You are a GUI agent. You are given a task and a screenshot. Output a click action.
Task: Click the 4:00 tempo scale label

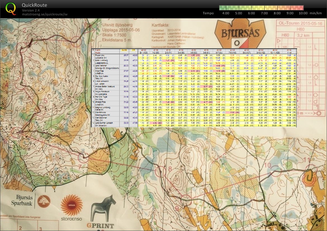pos(226,13)
